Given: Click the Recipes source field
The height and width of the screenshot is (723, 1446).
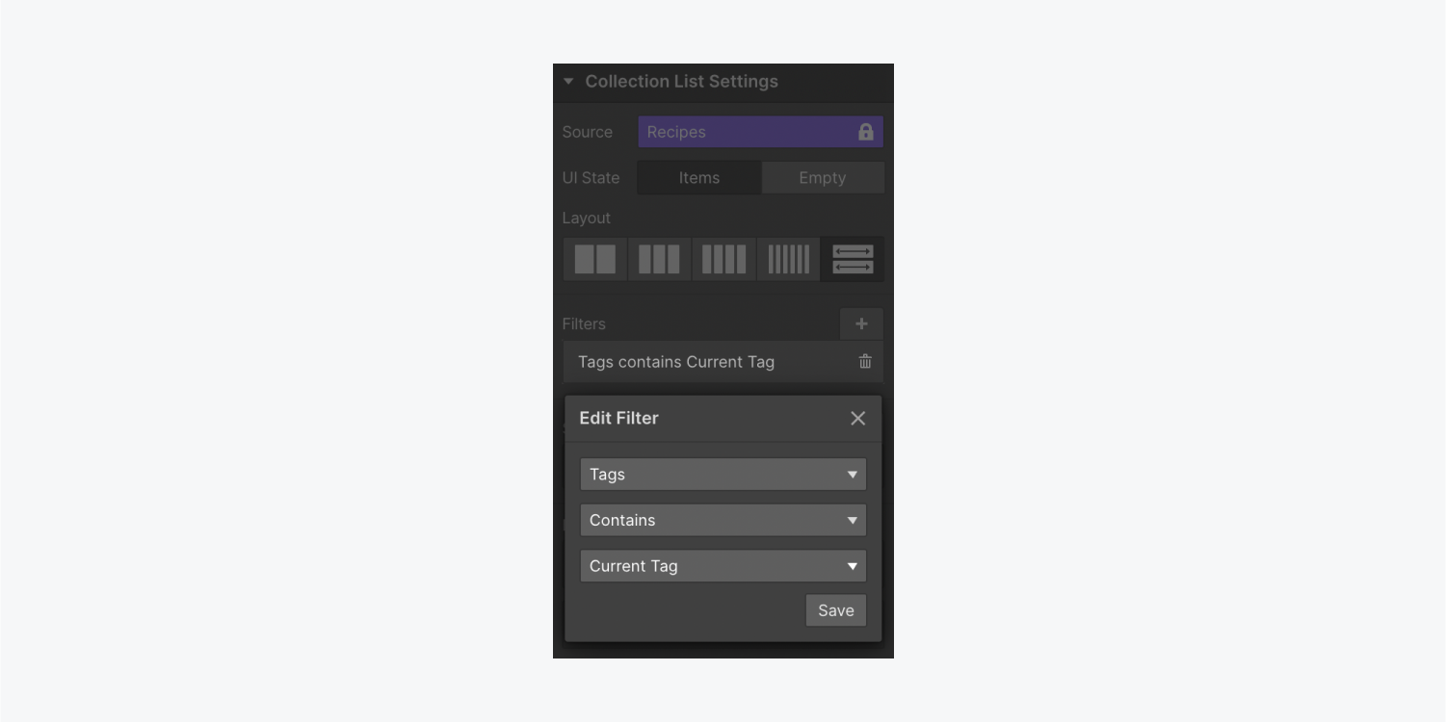Looking at the screenshot, I should [x=761, y=132].
